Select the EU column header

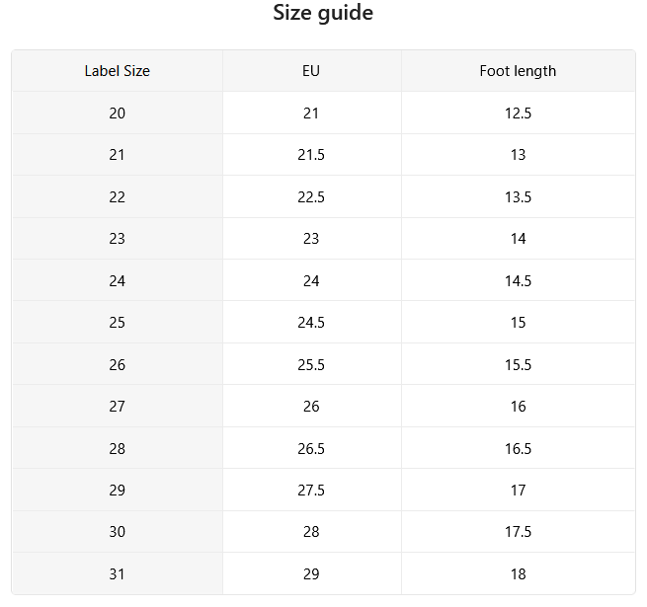click(x=312, y=71)
